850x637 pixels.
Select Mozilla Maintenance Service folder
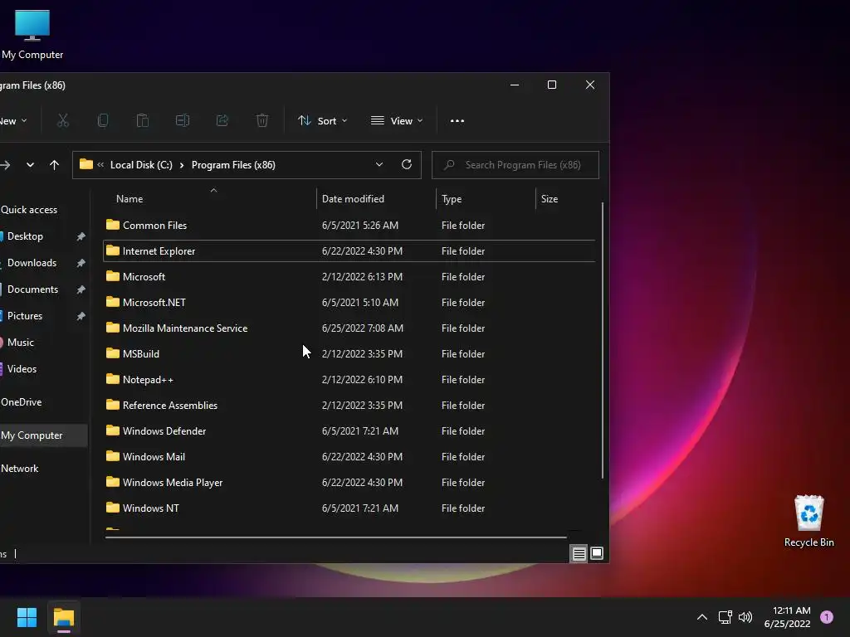(349, 328)
